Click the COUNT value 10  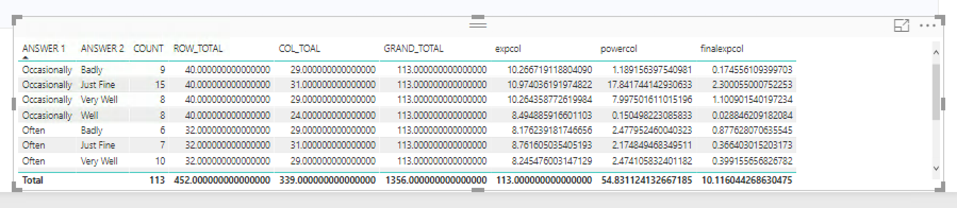[x=160, y=161]
